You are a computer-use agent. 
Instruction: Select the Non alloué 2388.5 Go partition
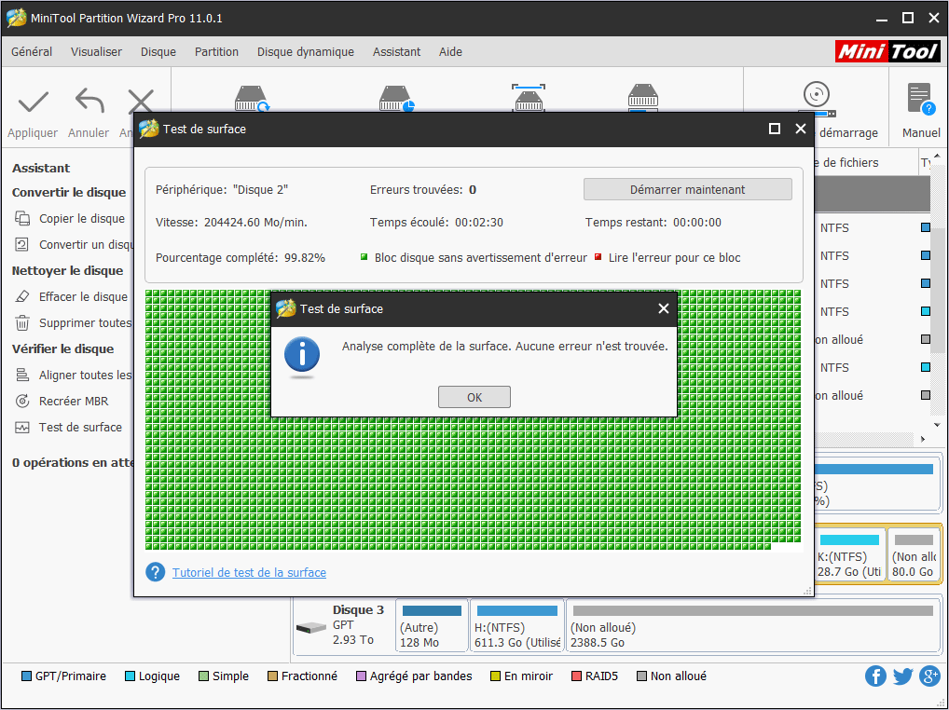[x=752, y=626]
